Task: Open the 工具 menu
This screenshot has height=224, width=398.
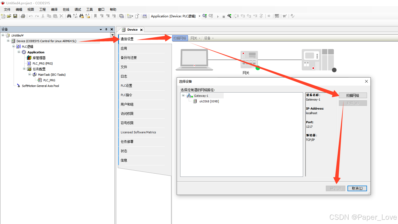Action: point(90,10)
